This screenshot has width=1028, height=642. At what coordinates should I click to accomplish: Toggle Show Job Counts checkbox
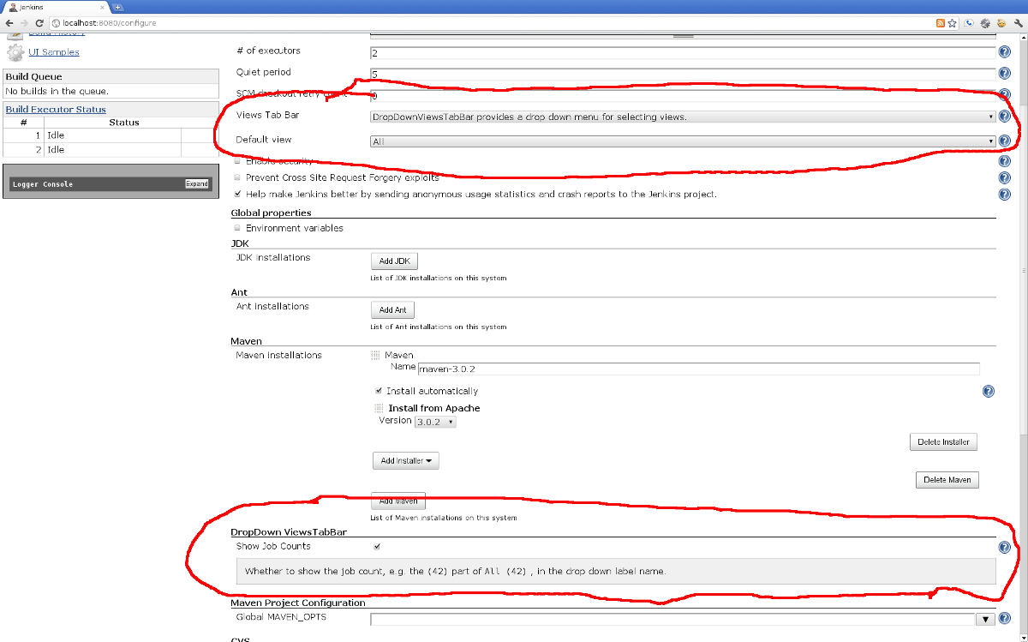click(377, 546)
